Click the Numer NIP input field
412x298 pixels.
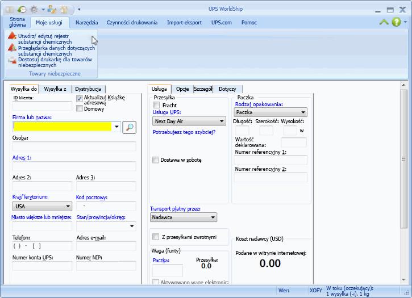coord(106,266)
